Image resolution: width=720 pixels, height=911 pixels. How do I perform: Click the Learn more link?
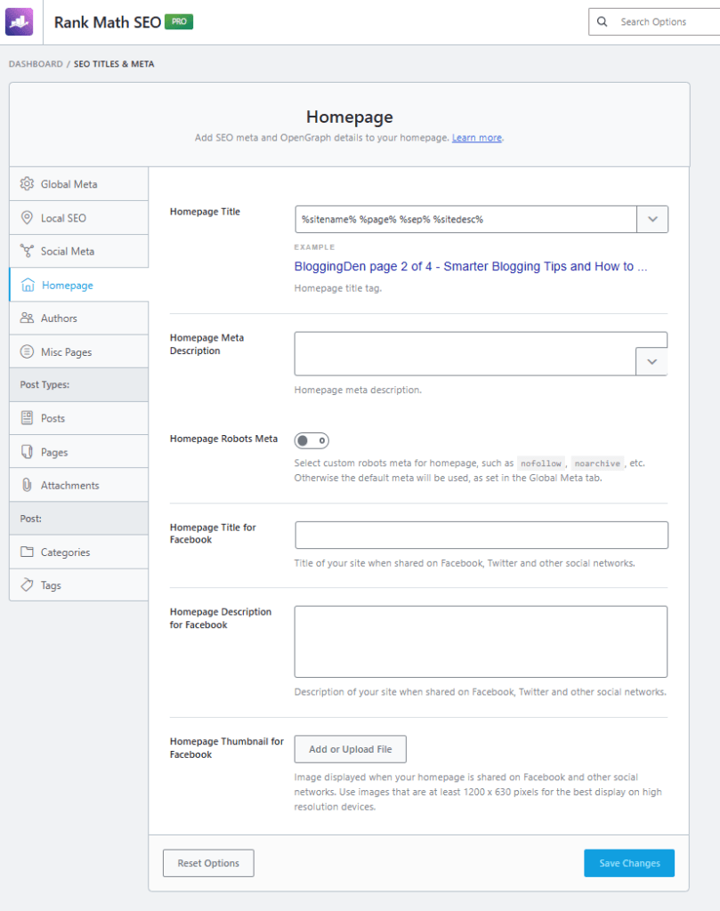[476, 138]
